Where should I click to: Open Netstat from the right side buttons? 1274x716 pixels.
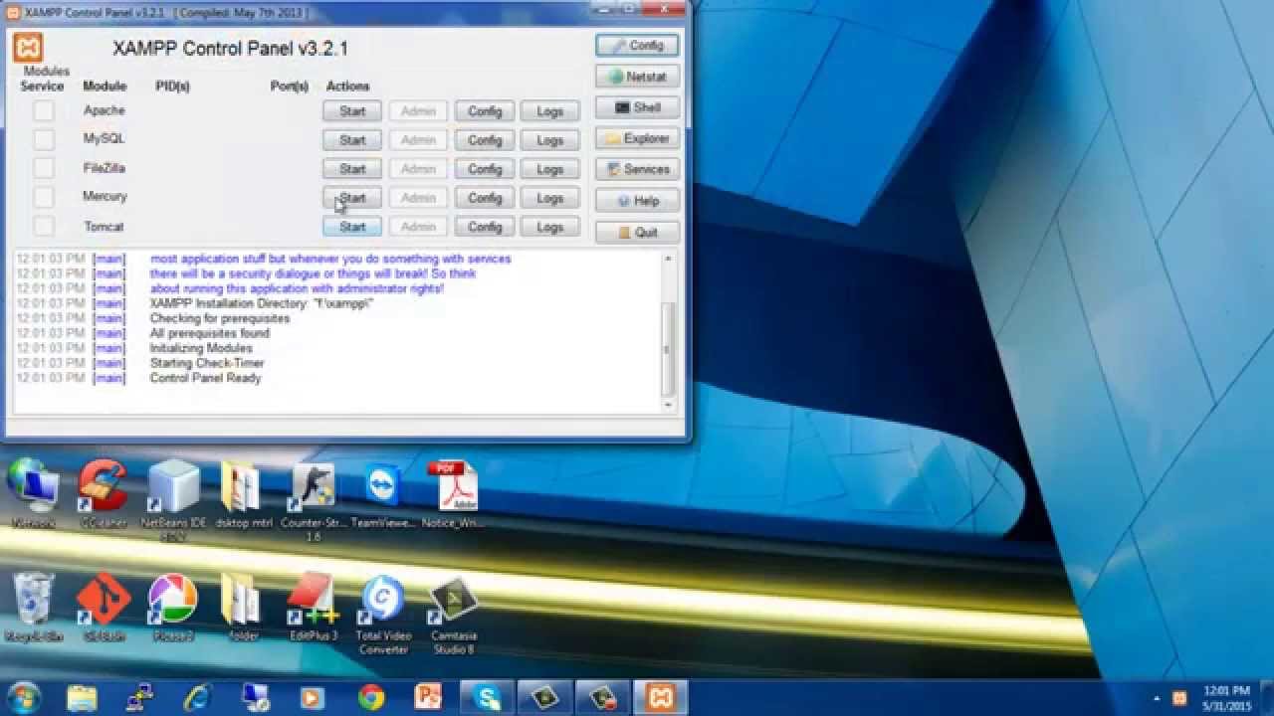point(638,77)
